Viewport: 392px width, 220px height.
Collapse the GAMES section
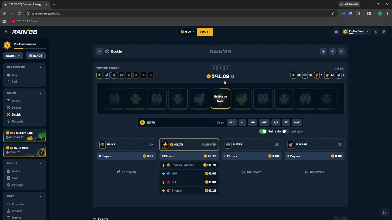pos(40,93)
